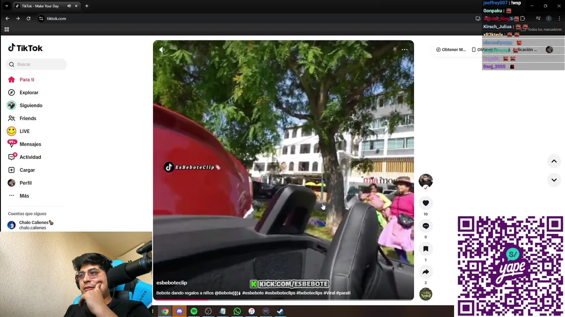Viewport: 565px width, 317px height.
Task: Click the Para ti home icon
Action: [11, 80]
